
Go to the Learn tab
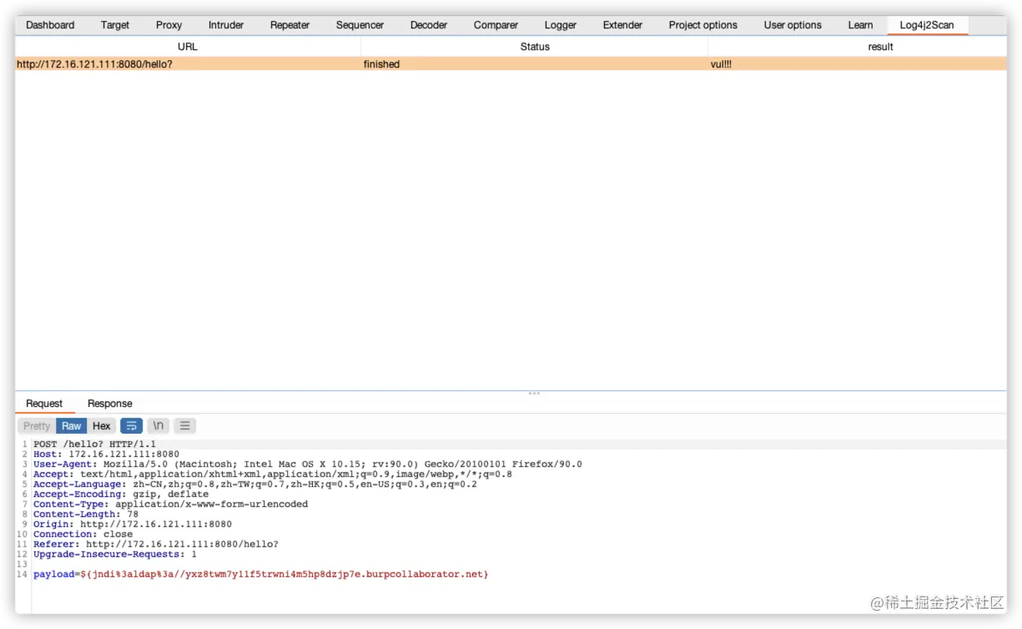(x=860, y=25)
